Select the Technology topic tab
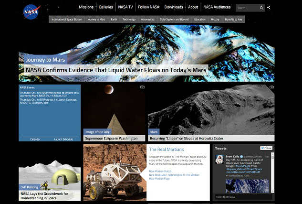The width and height of the screenshot is (302, 204). coord(129,19)
